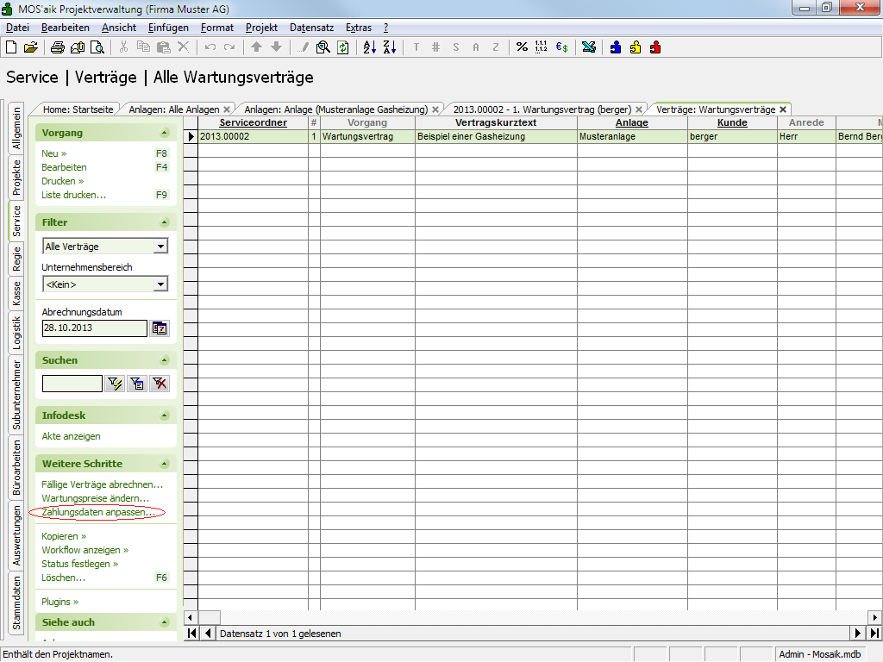The image size is (883, 662).
Task: Click the filter-with-list icon in Suchen
Action: [137, 384]
